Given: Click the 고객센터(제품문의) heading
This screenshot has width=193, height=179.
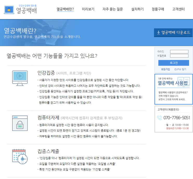Looking at the screenshot, I should click(168, 110).
